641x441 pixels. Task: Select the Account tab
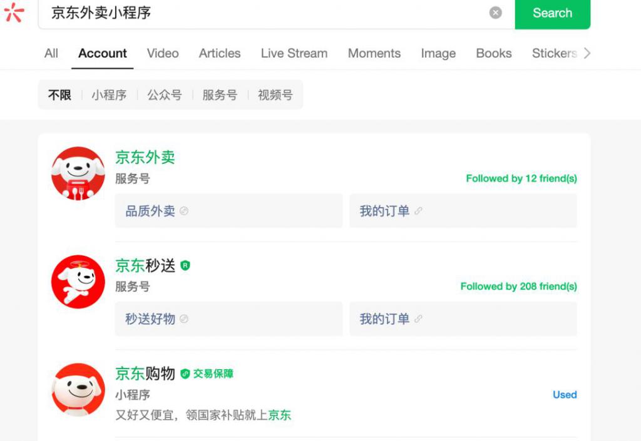pos(102,53)
